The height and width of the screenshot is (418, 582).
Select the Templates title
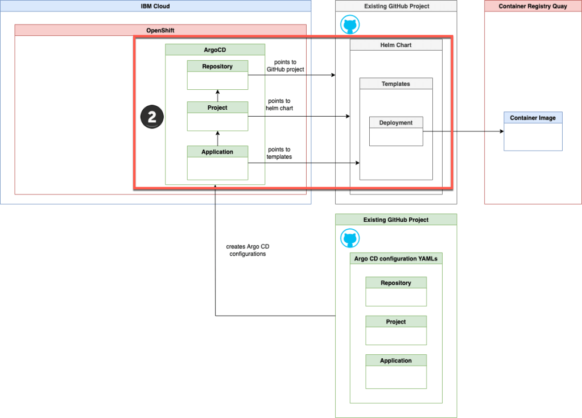[x=396, y=84]
